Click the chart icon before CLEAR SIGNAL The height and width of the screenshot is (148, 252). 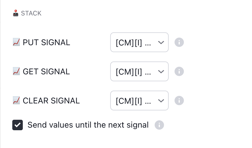16,101
